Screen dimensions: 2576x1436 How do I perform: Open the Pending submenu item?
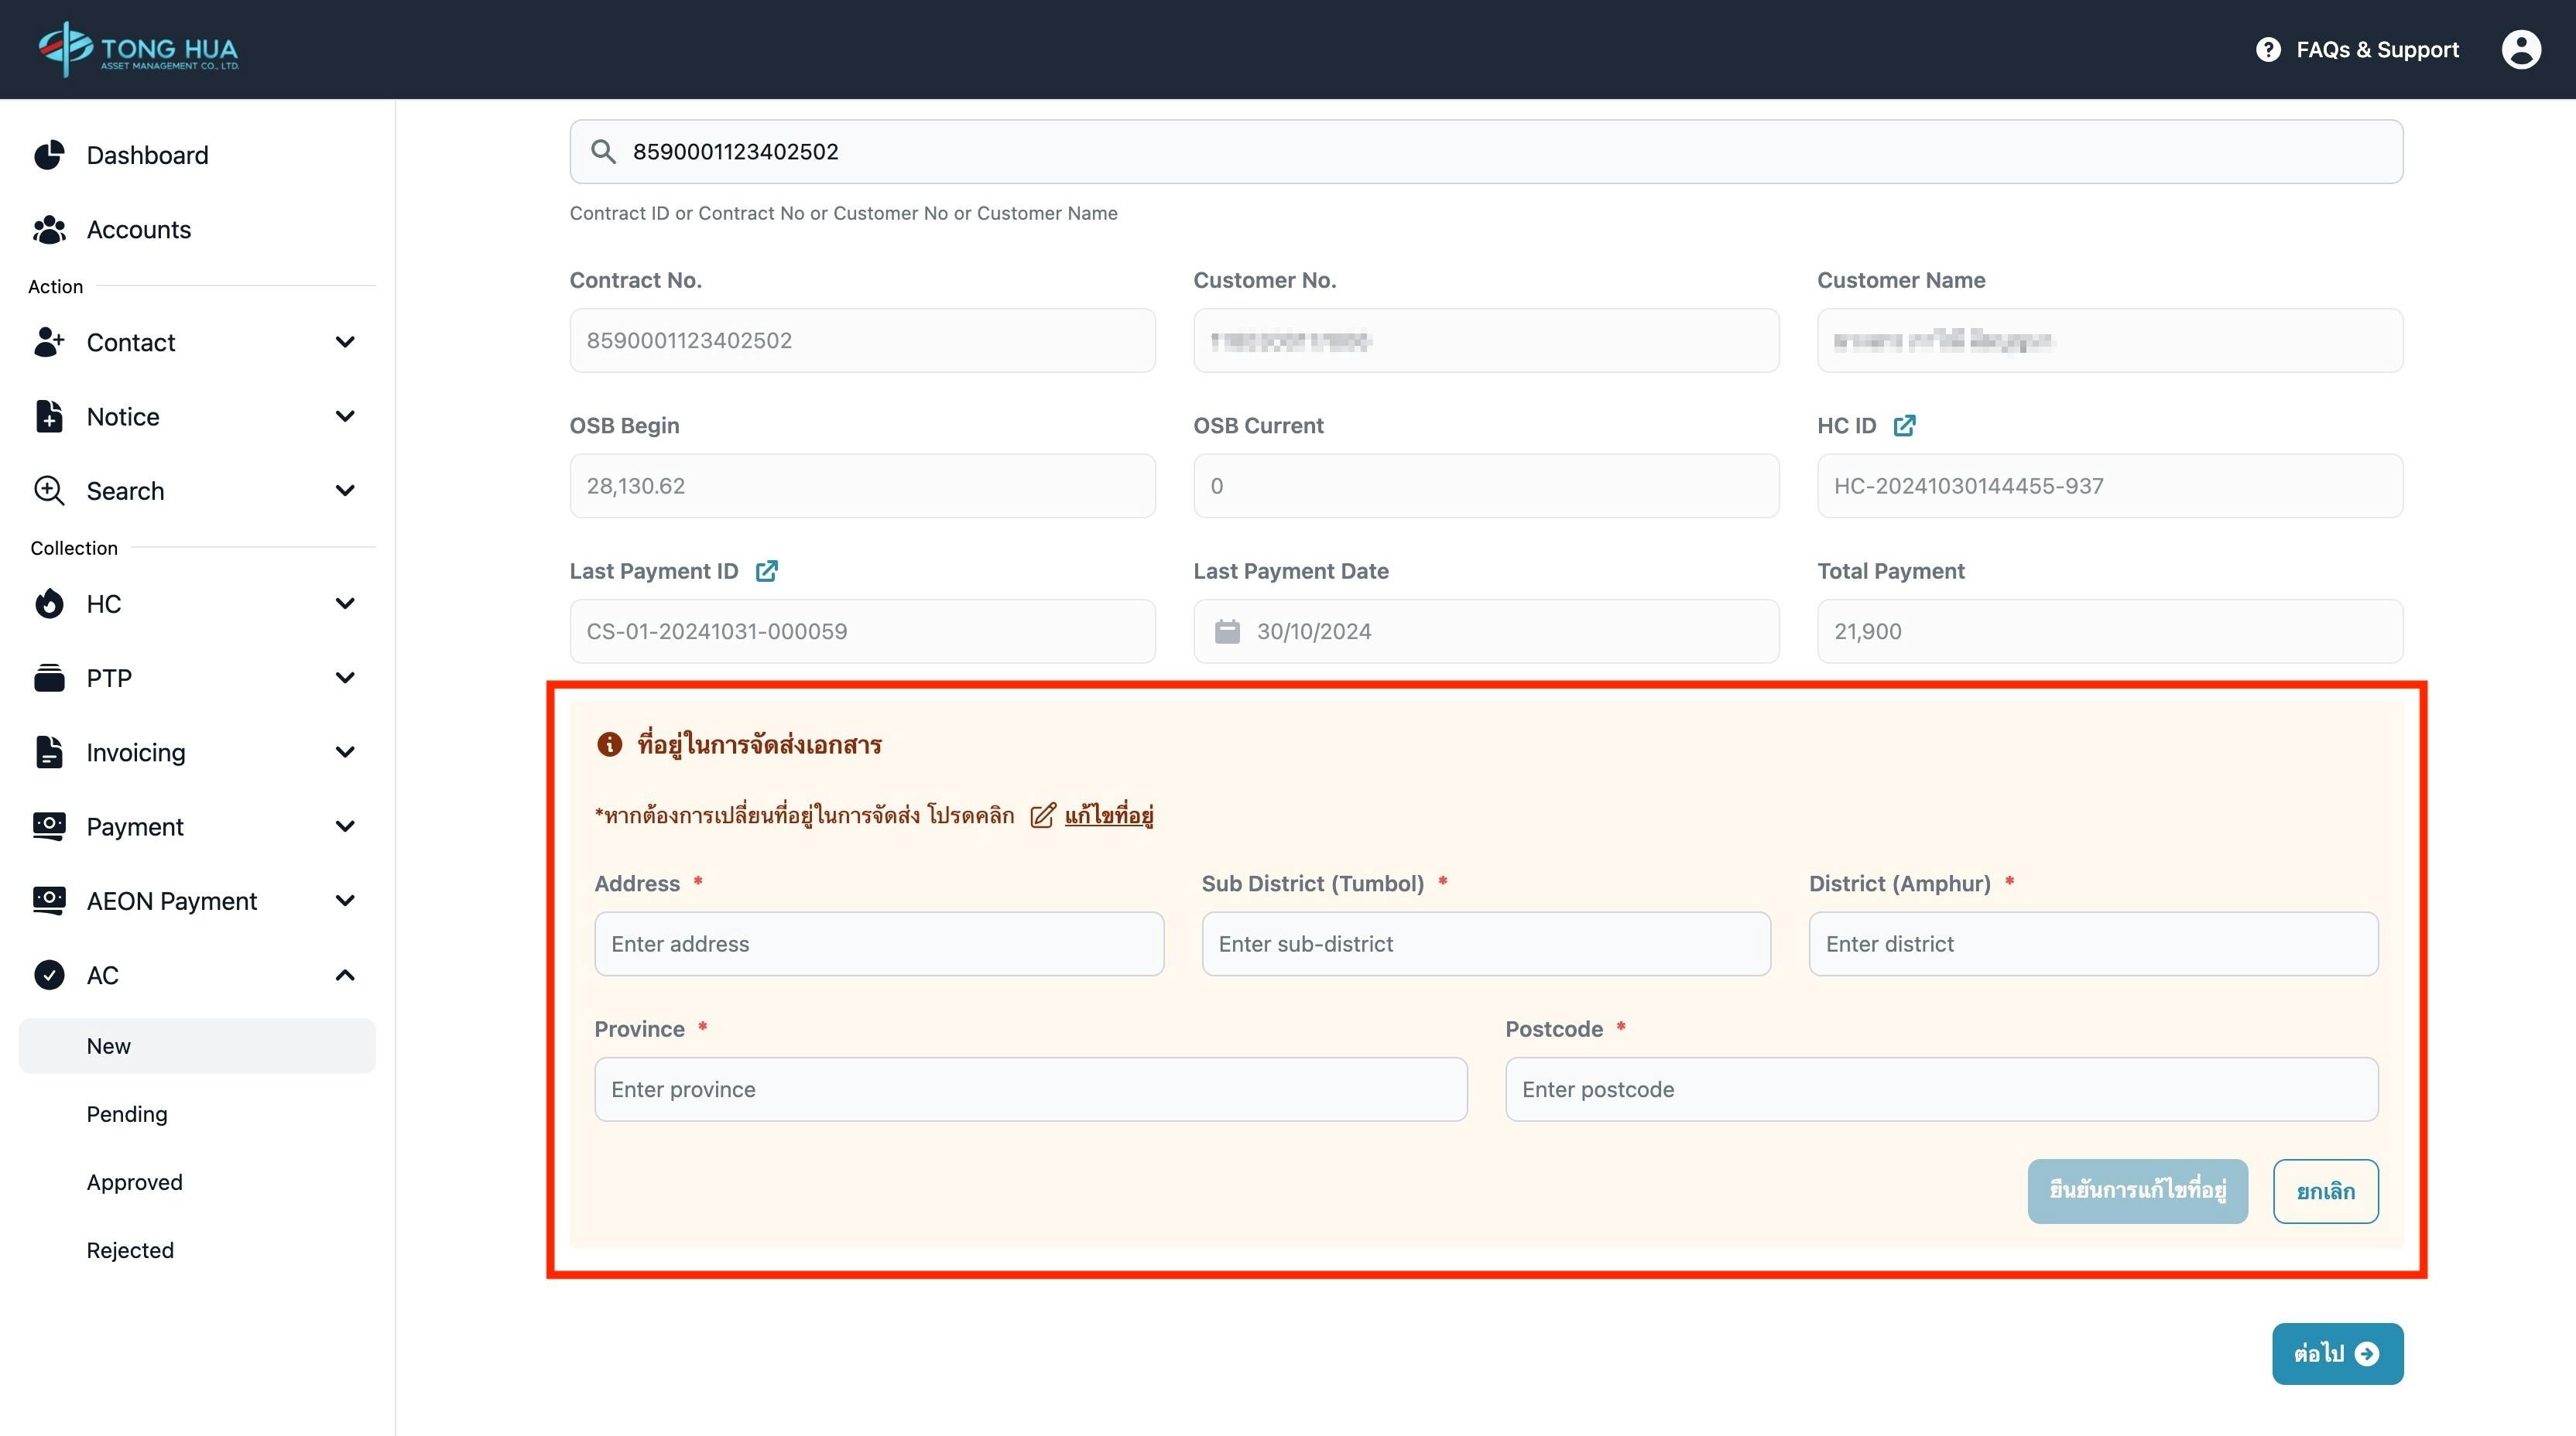[127, 1114]
